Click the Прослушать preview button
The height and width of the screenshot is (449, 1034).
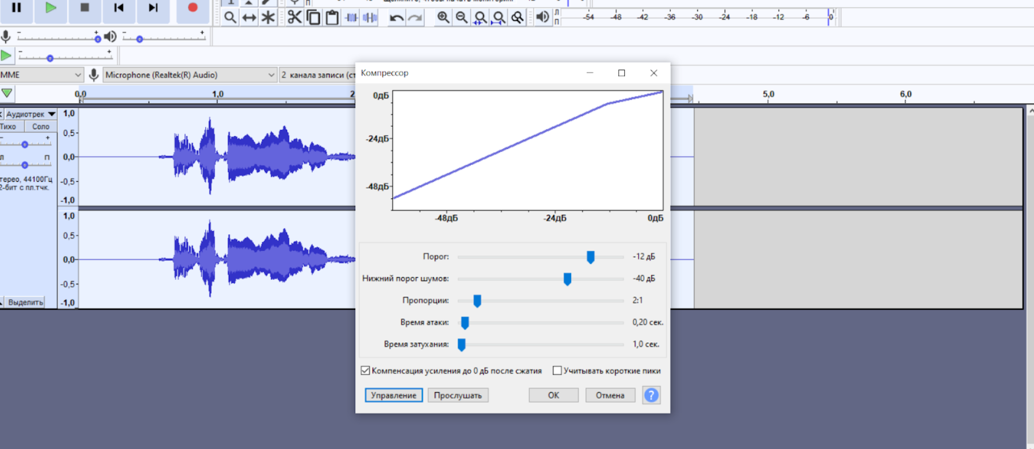[458, 395]
